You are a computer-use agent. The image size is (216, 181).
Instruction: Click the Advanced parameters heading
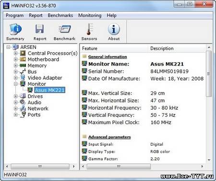[109, 137]
